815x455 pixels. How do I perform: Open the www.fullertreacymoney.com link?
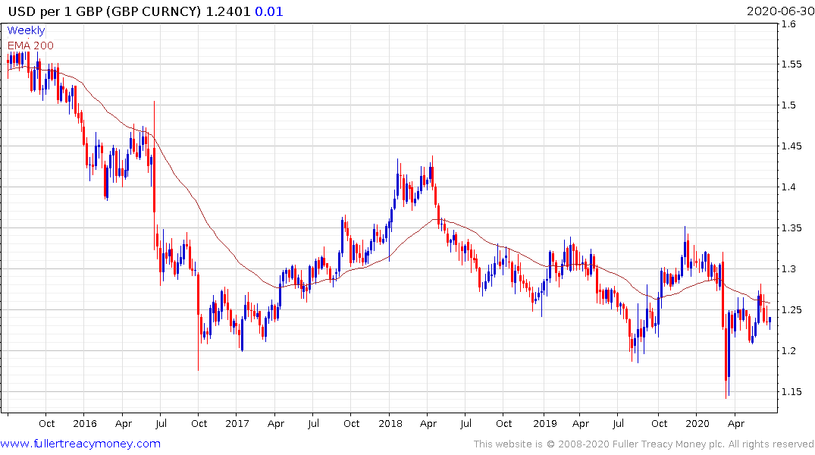coord(80,444)
